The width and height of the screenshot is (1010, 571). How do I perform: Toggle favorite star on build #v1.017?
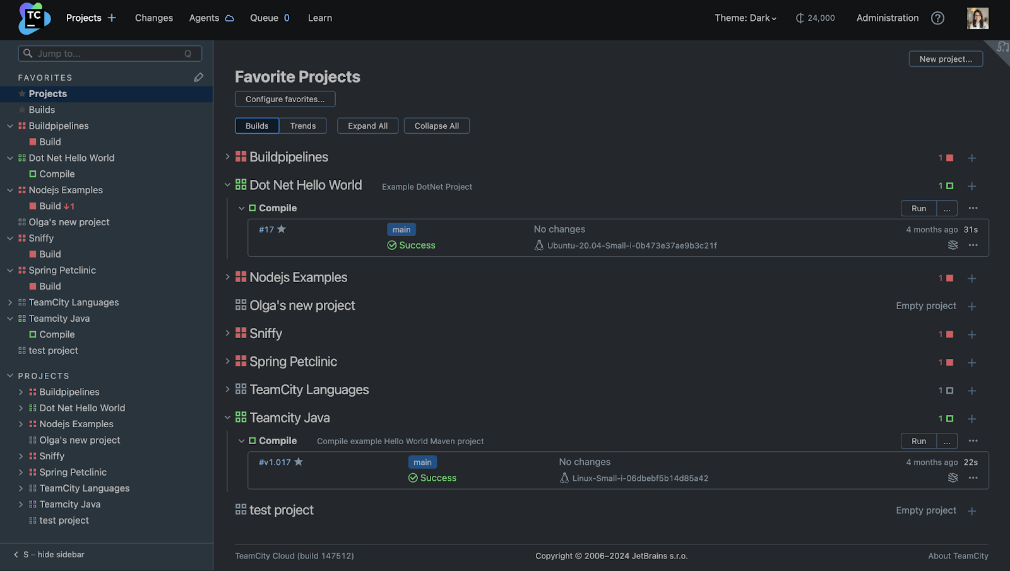coord(299,462)
